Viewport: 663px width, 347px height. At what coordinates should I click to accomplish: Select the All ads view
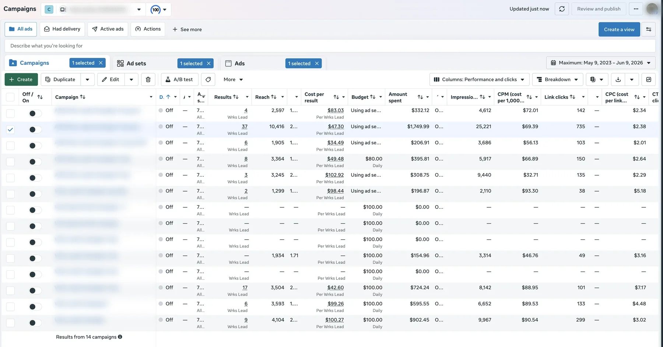coord(21,29)
